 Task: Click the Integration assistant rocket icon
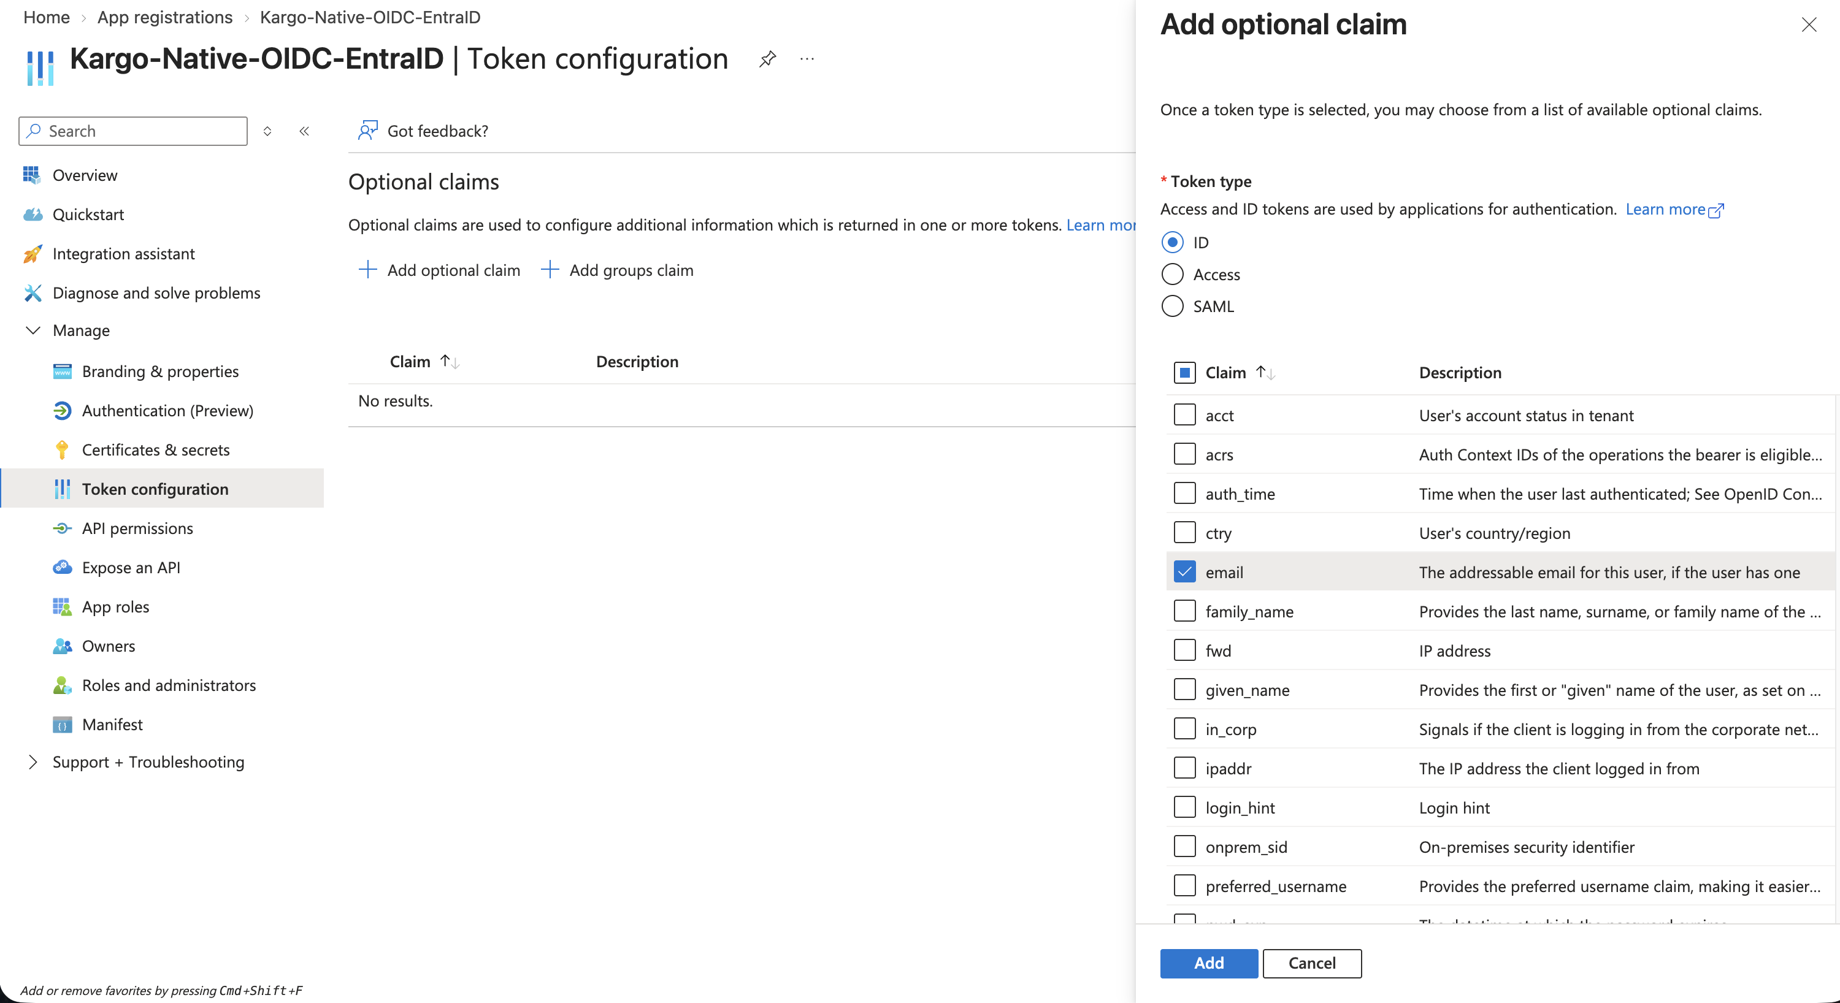coord(32,253)
